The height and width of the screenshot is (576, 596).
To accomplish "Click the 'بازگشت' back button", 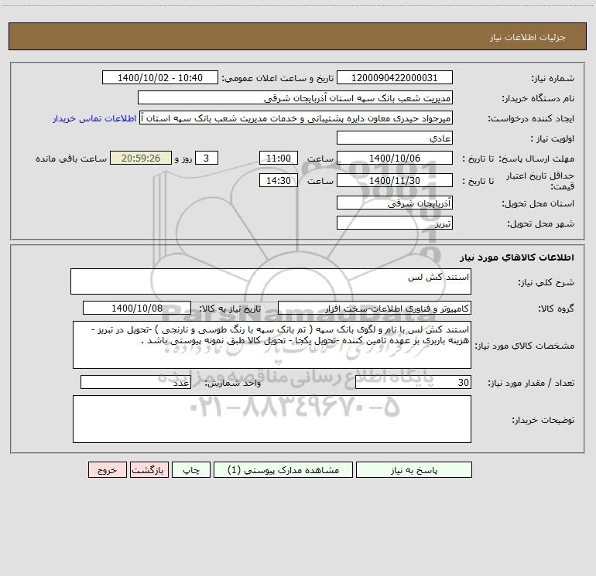I will pos(149,469).
